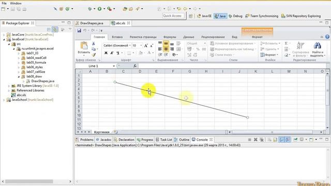Screen dimensions: 331x186
Task: Expand the lab01_03 package
Action: 19,53
